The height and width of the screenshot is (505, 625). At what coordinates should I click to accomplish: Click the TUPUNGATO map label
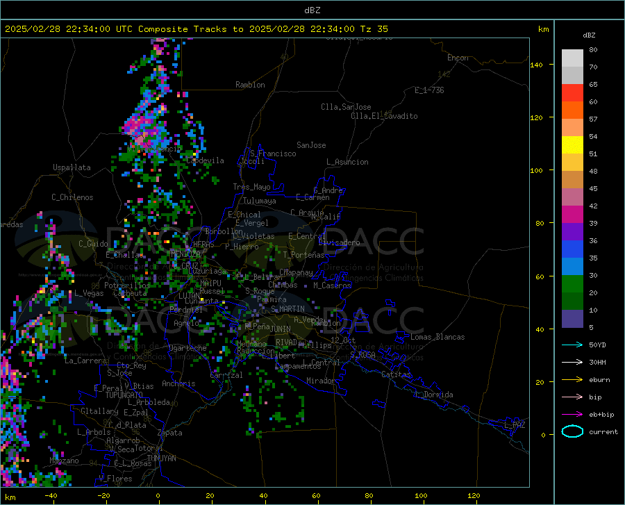point(124,395)
